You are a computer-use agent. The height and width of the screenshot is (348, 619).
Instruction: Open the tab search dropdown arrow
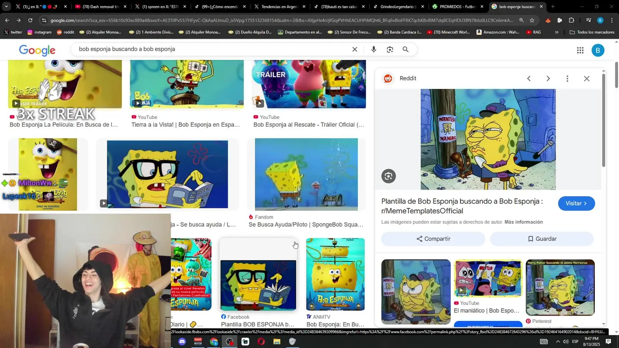point(6,7)
